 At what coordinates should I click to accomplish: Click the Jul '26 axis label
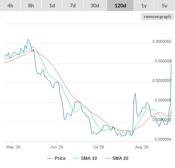98,147
